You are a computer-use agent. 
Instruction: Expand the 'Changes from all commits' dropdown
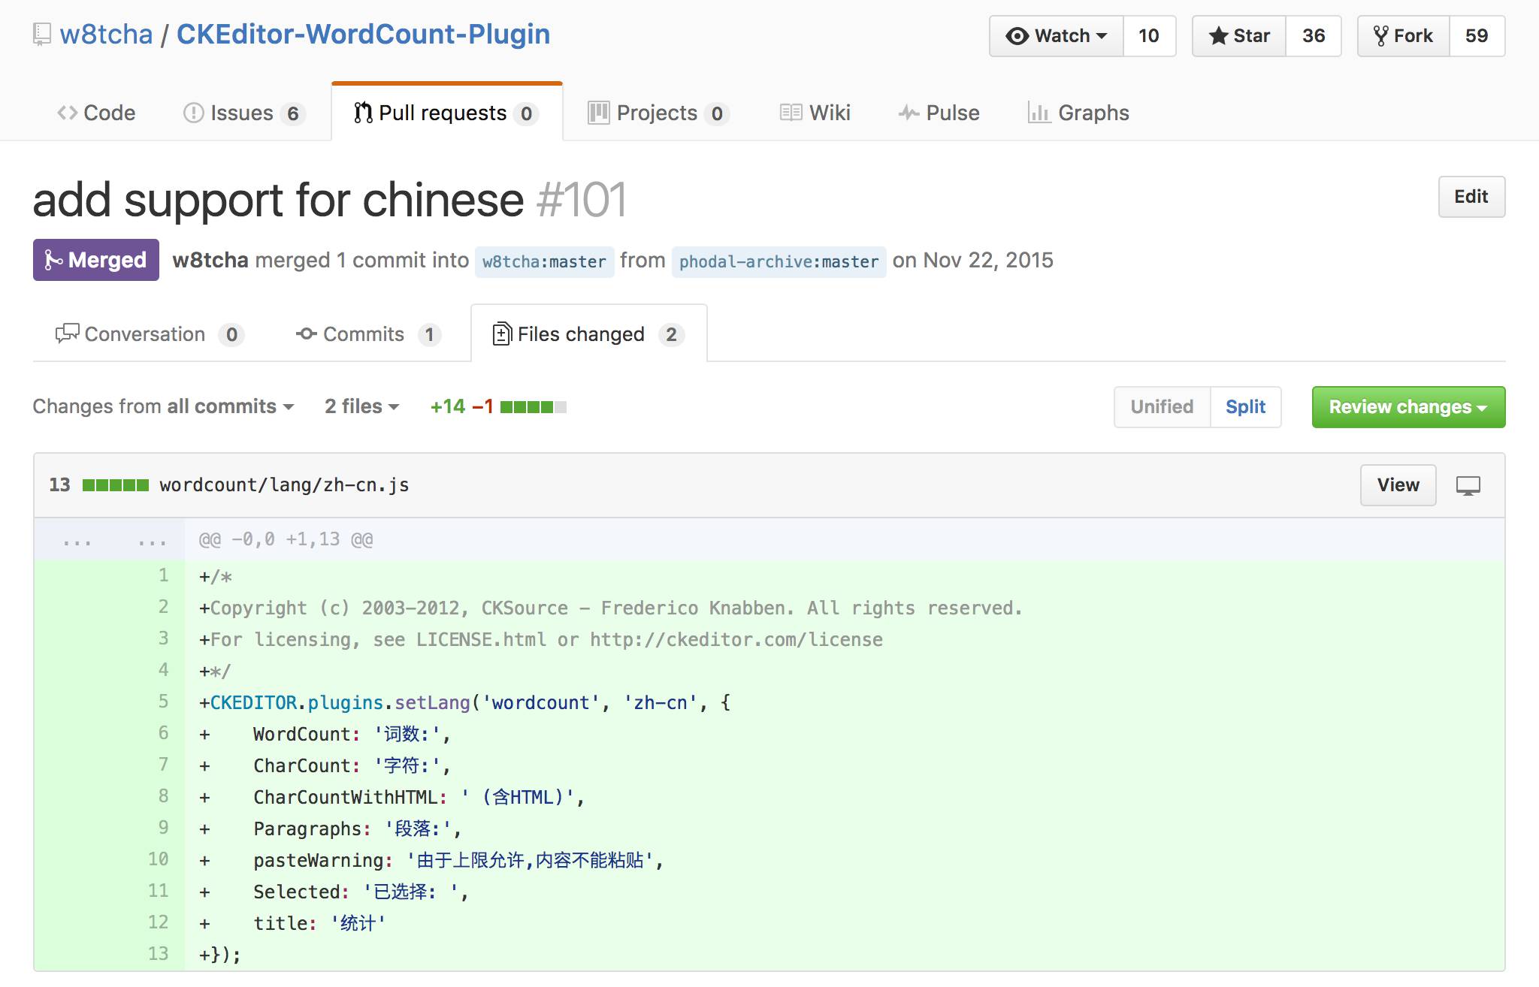click(163, 406)
